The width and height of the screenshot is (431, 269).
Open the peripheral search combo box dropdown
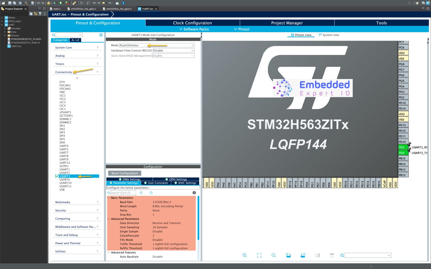coord(80,35)
